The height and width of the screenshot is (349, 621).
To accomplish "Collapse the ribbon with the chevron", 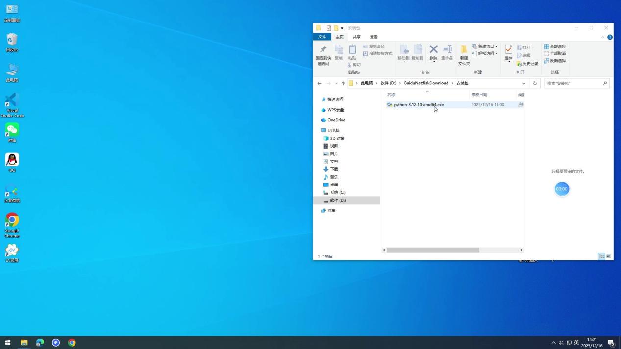I will tap(603, 37).
